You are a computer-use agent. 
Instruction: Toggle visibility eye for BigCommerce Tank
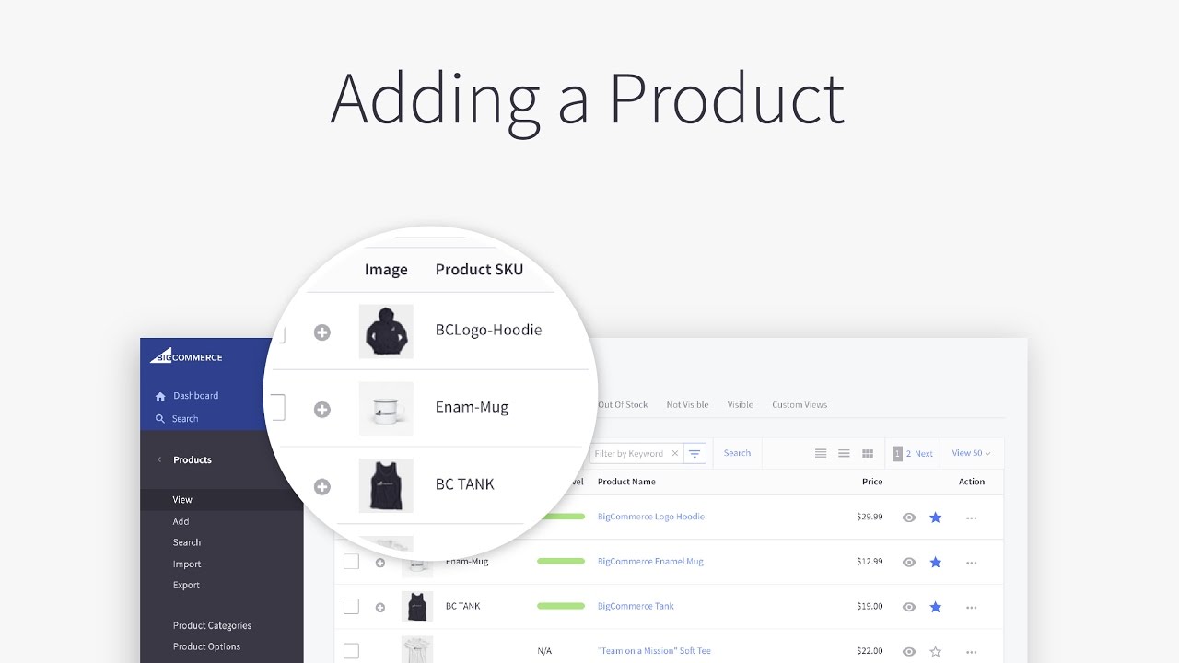[909, 607]
